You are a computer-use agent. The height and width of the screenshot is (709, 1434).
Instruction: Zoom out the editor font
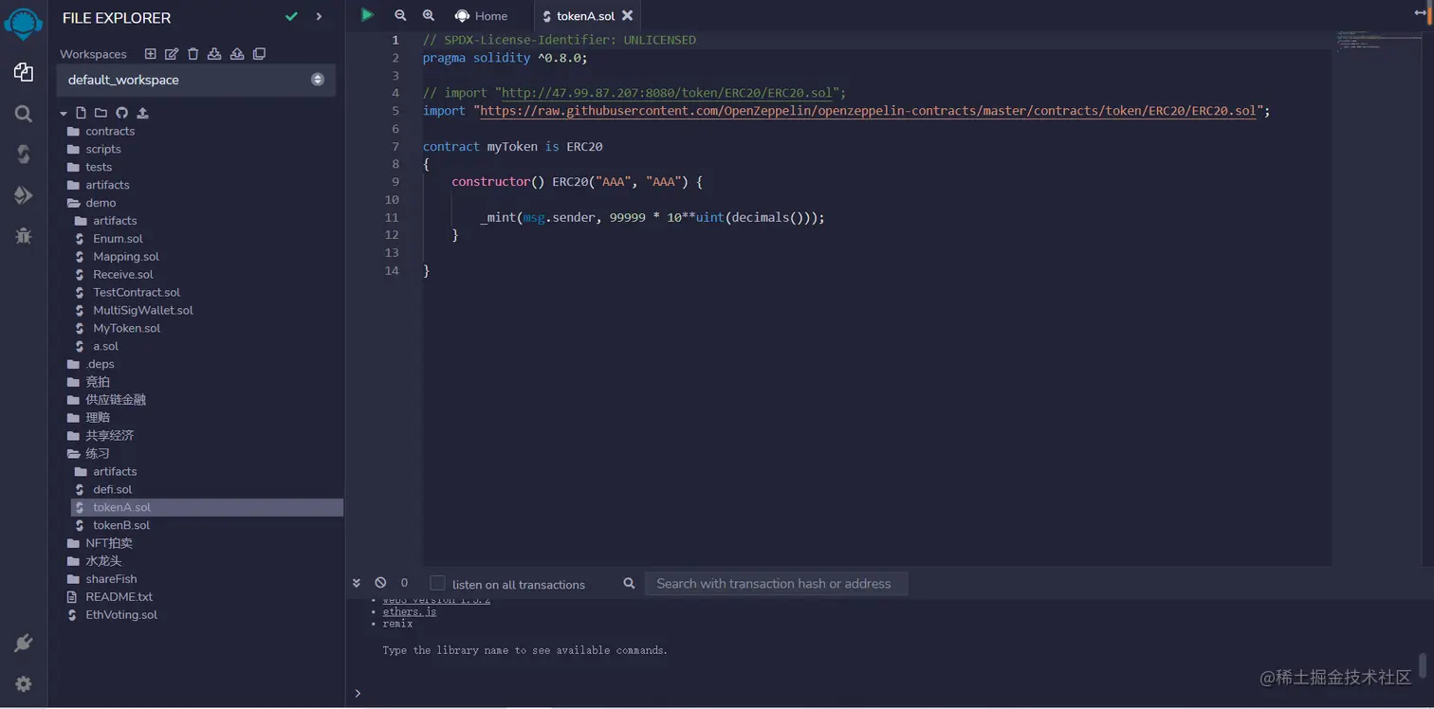click(x=400, y=15)
